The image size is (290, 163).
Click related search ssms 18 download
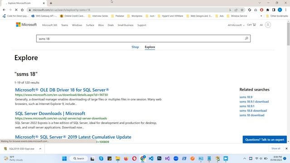(x=252, y=115)
